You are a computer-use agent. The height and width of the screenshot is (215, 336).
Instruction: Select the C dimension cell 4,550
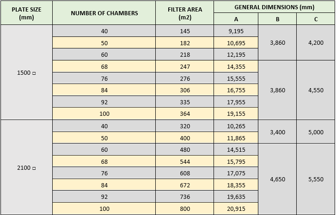(x=316, y=90)
